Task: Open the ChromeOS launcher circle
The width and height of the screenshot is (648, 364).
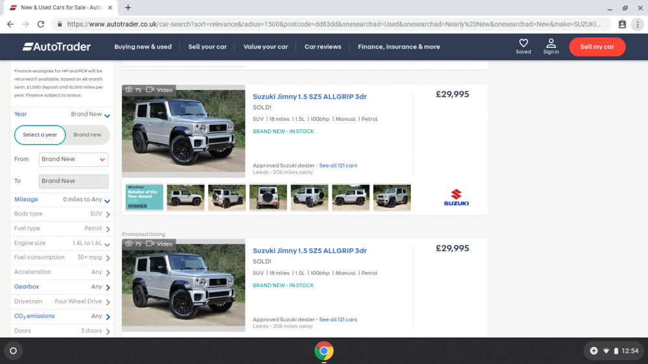Action: tap(13, 351)
